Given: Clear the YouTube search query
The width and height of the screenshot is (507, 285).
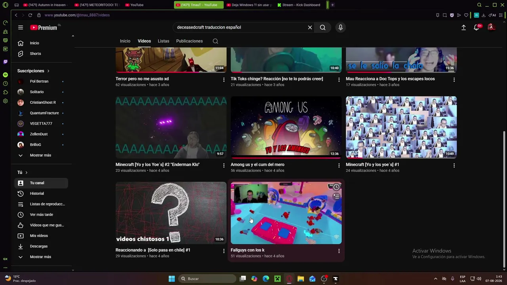Looking at the screenshot, I should coord(310,27).
